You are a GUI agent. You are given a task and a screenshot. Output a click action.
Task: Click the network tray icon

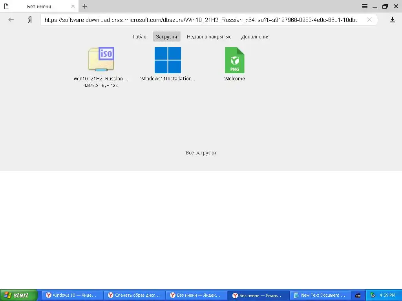click(373, 295)
